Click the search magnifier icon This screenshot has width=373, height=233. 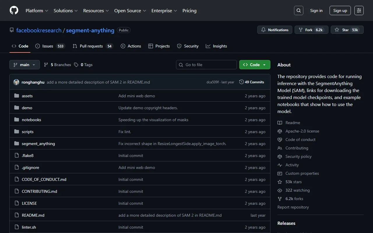[298, 10]
